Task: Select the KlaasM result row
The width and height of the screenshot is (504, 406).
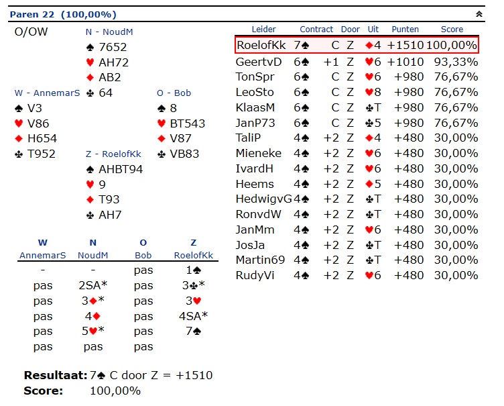Action: click(x=357, y=107)
